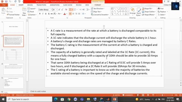Open COMMENTS pane from status bar
This screenshot has width=182, height=102.
[128, 95]
